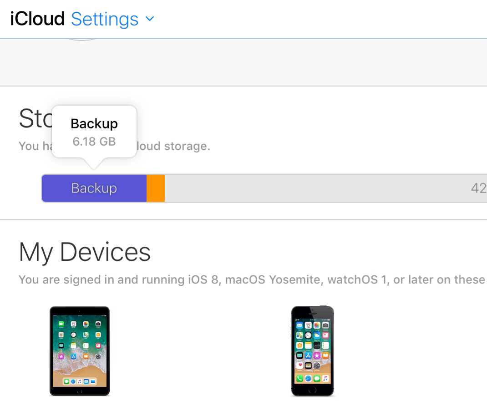
Task: Click the Messages icon in iPad dock
Action: [66, 381]
